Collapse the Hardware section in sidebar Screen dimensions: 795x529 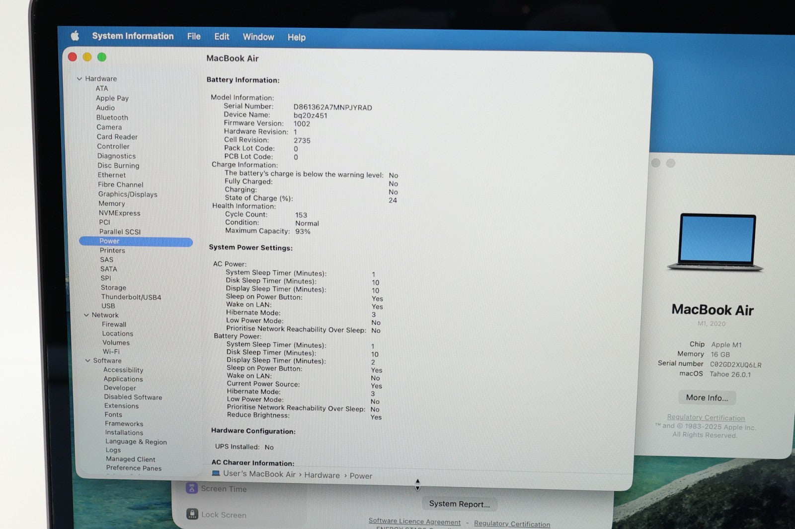coord(79,78)
